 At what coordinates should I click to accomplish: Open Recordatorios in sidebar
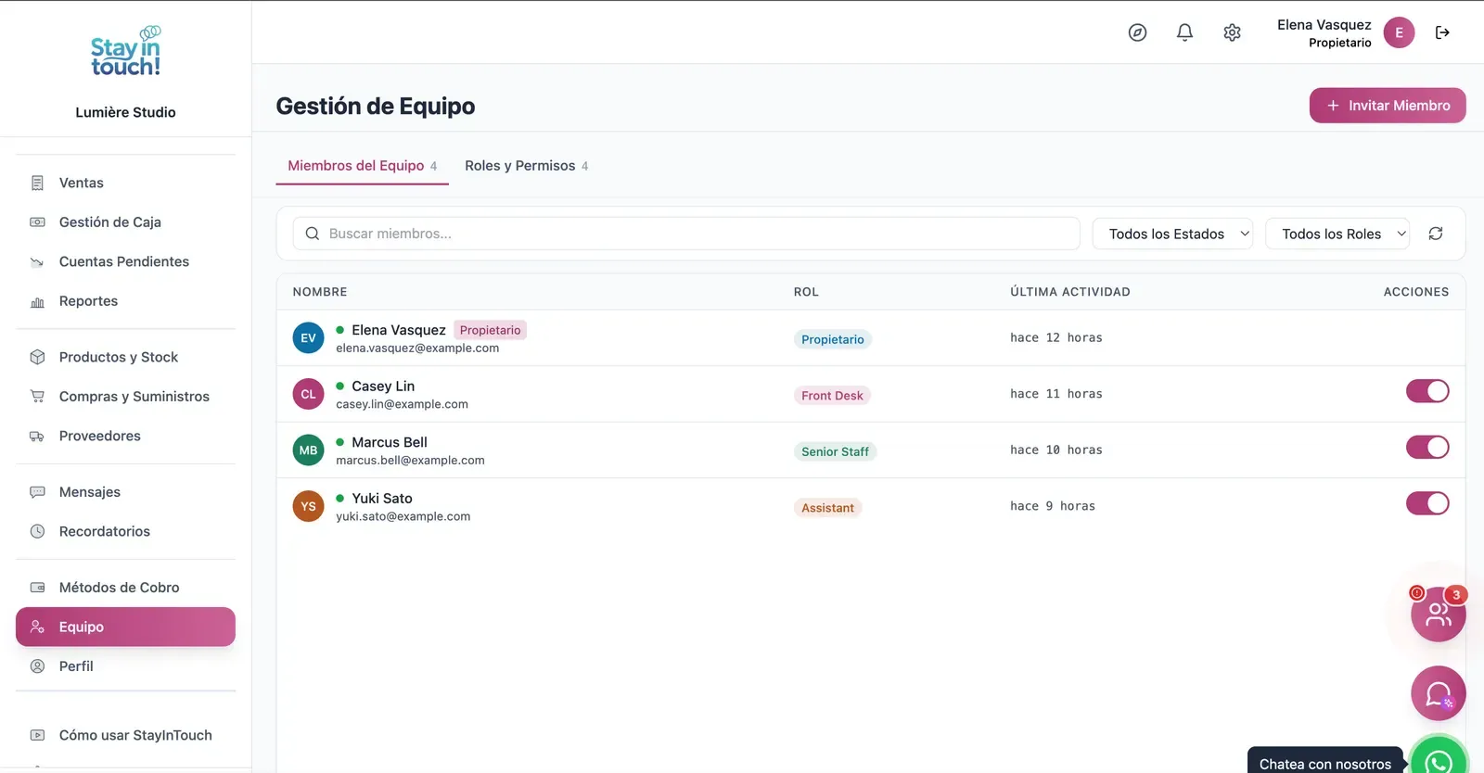point(125,531)
